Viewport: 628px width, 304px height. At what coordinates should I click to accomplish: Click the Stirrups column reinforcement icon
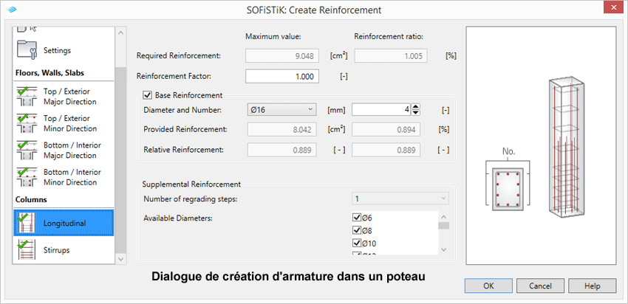(x=27, y=249)
